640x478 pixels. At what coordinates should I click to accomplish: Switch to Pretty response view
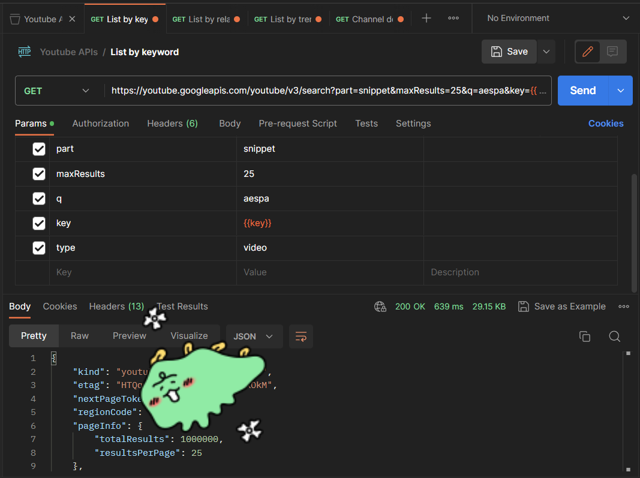(x=34, y=336)
